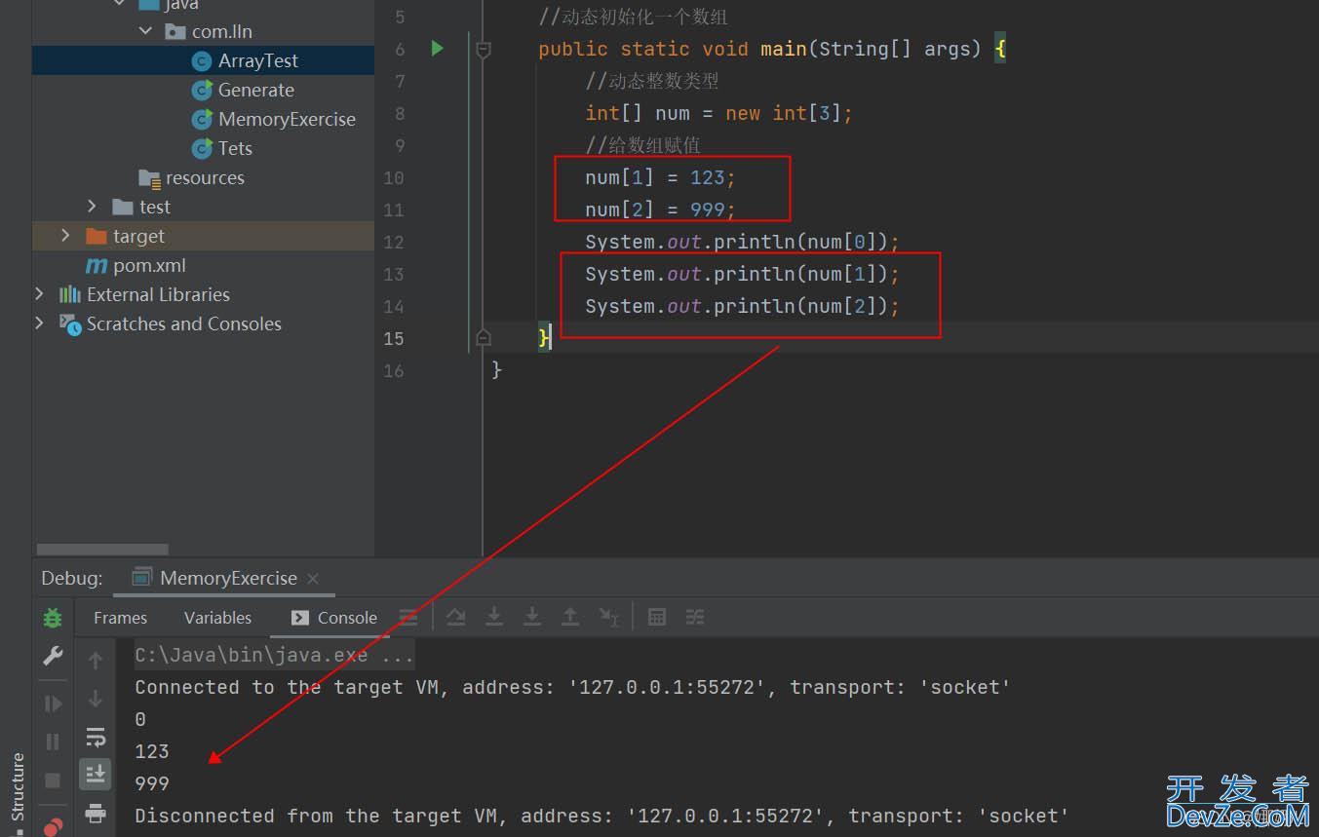Click the console icon on the Console tab
The width and height of the screenshot is (1319, 837).
click(x=300, y=618)
